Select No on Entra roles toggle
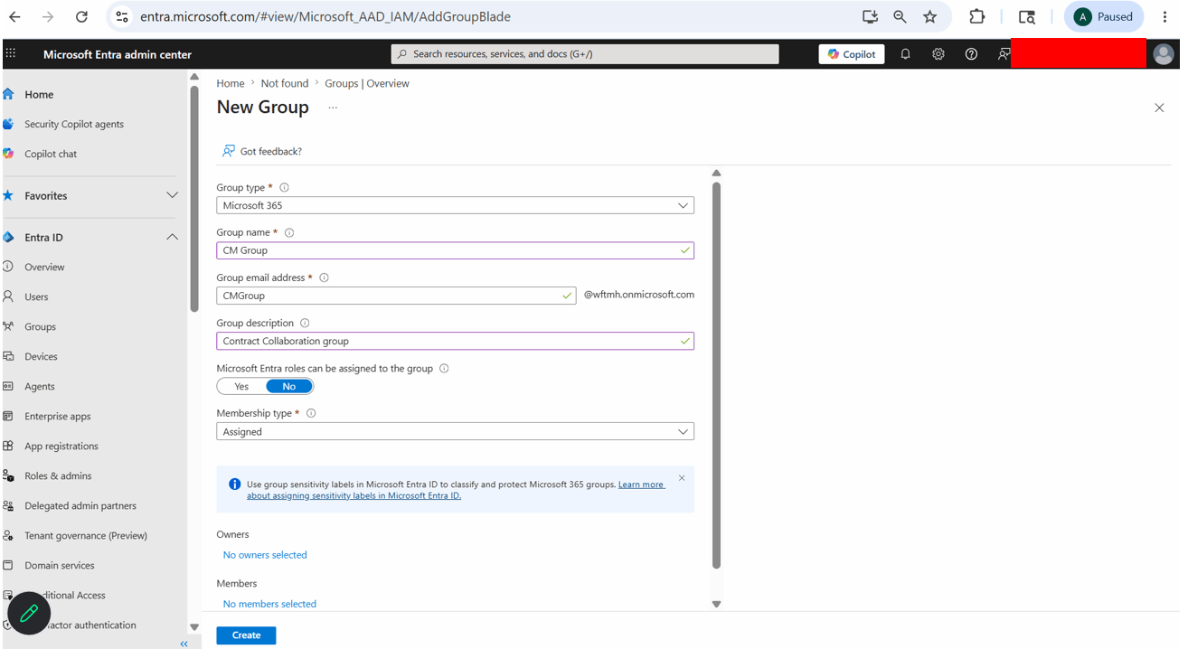 (x=289, y=386)
